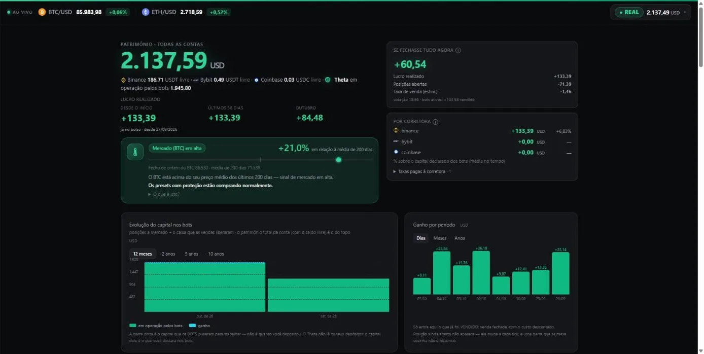Click the coinbase logo in Por corretora list
Screen dimensions: 704x354
point(396,152)
